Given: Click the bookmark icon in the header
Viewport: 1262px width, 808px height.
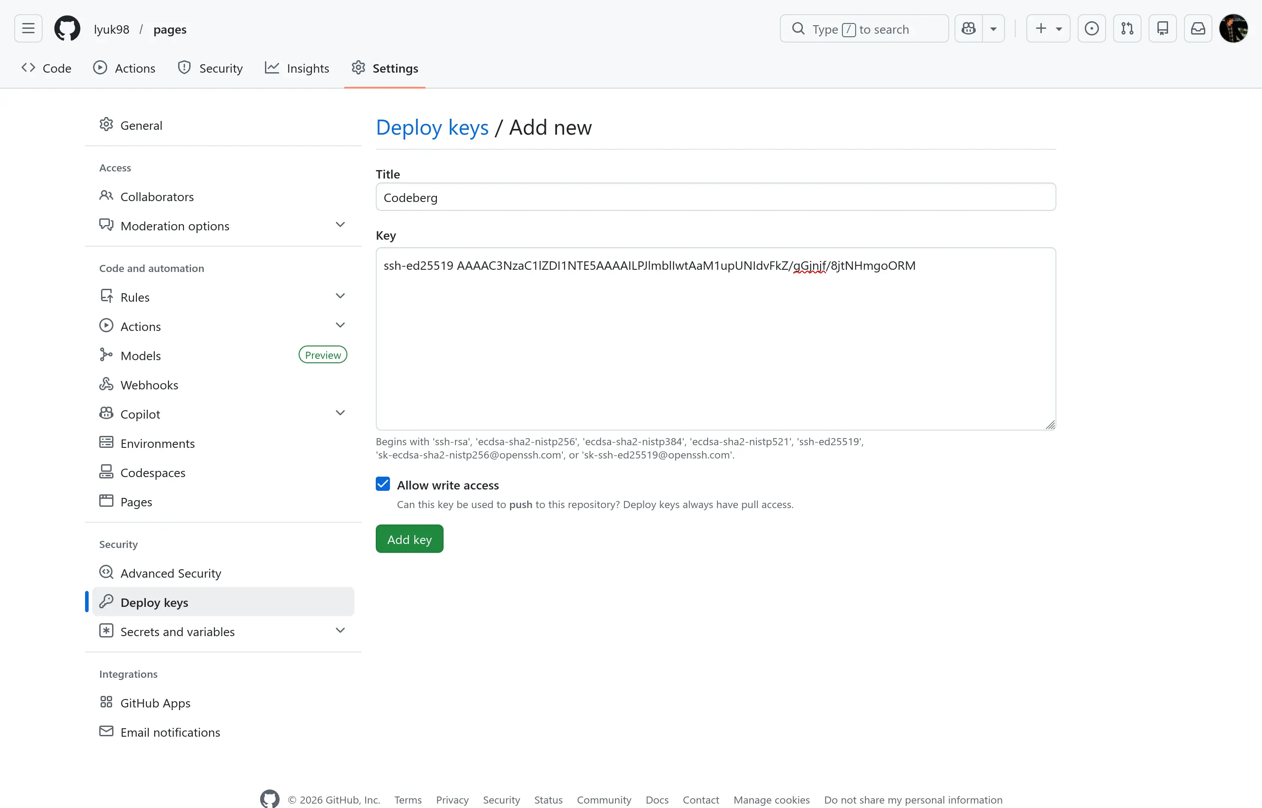Looking at the screenshot, I should 1163,28.
